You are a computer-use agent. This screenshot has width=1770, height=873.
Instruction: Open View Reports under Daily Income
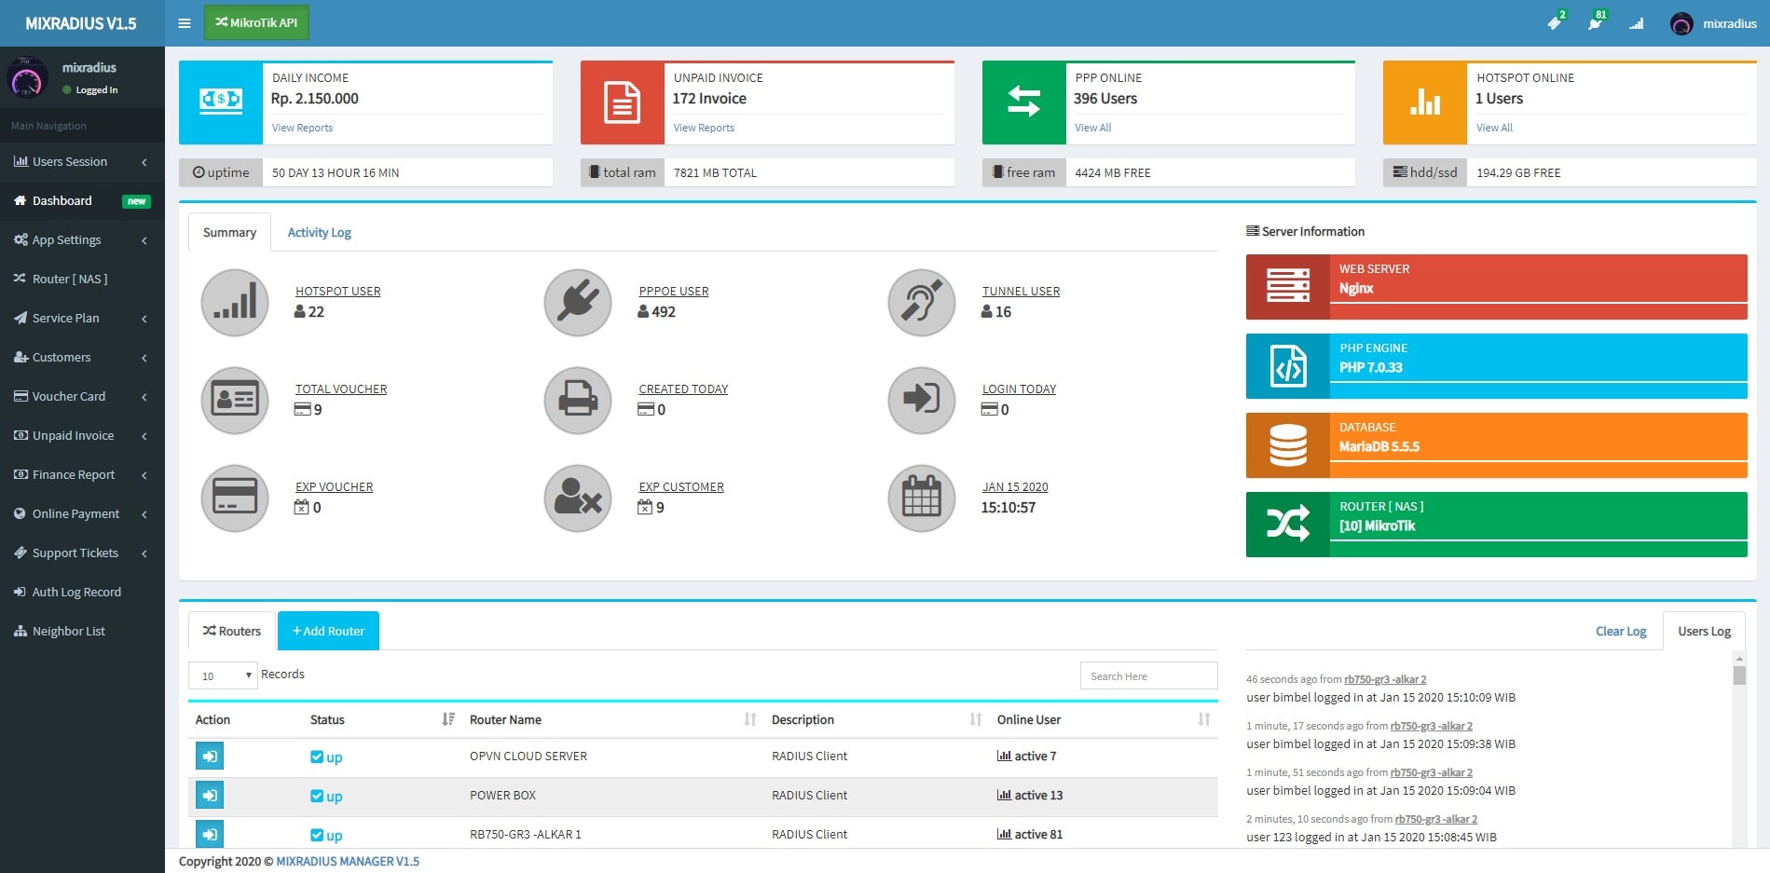point(302,128)
